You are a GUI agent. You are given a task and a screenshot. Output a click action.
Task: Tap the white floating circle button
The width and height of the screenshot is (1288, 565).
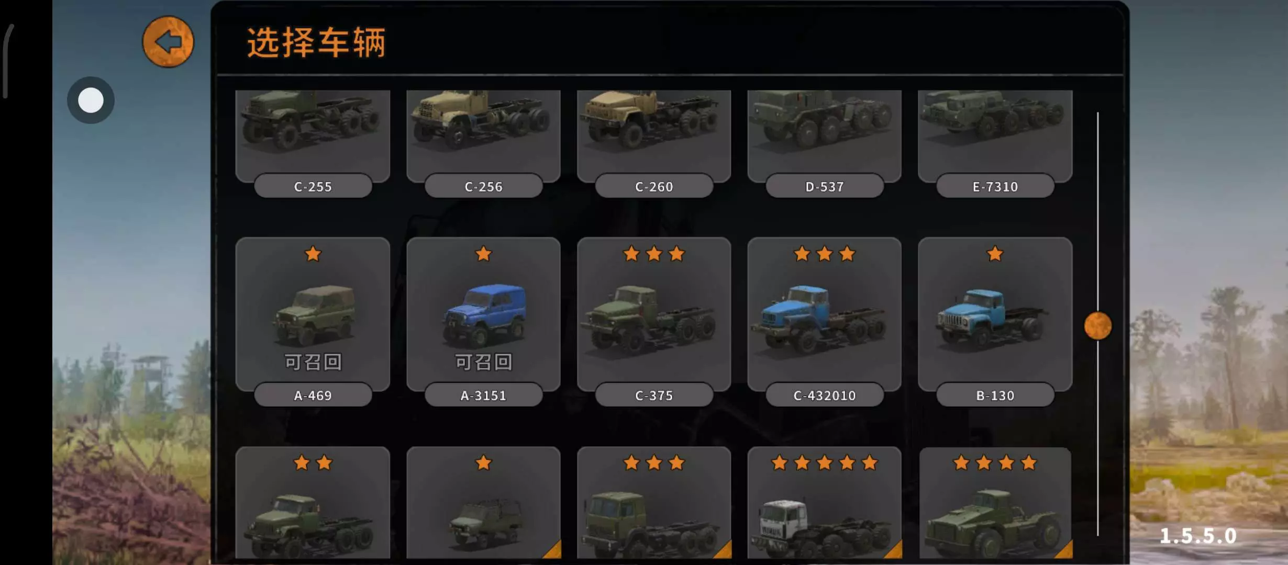point(91,100)
